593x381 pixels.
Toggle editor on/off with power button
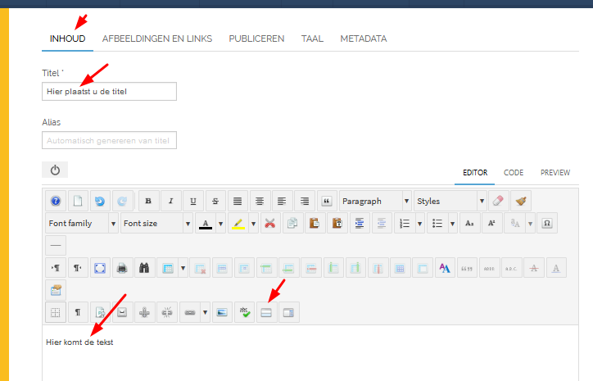coord(55,170)
